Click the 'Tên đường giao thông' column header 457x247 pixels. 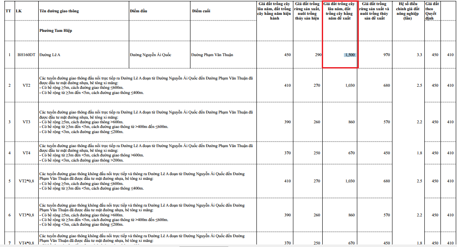[x=59, y=11]
